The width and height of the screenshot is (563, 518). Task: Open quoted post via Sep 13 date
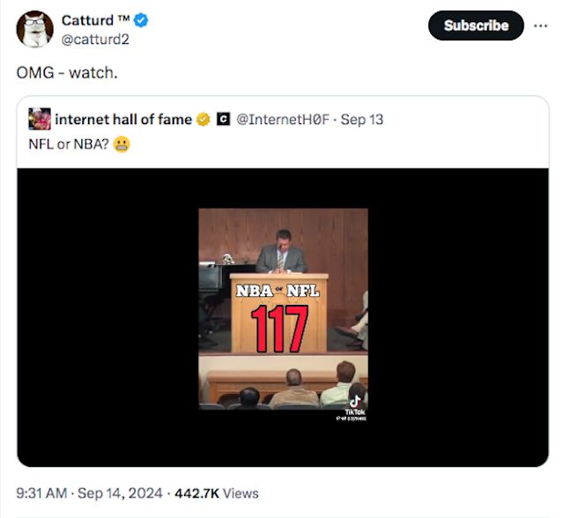[x=362, y=119]
